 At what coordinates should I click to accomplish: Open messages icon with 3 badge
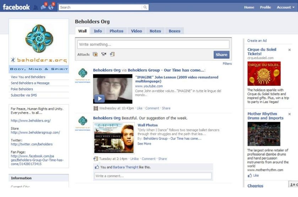pyautogui.click(x=43, y=7)
